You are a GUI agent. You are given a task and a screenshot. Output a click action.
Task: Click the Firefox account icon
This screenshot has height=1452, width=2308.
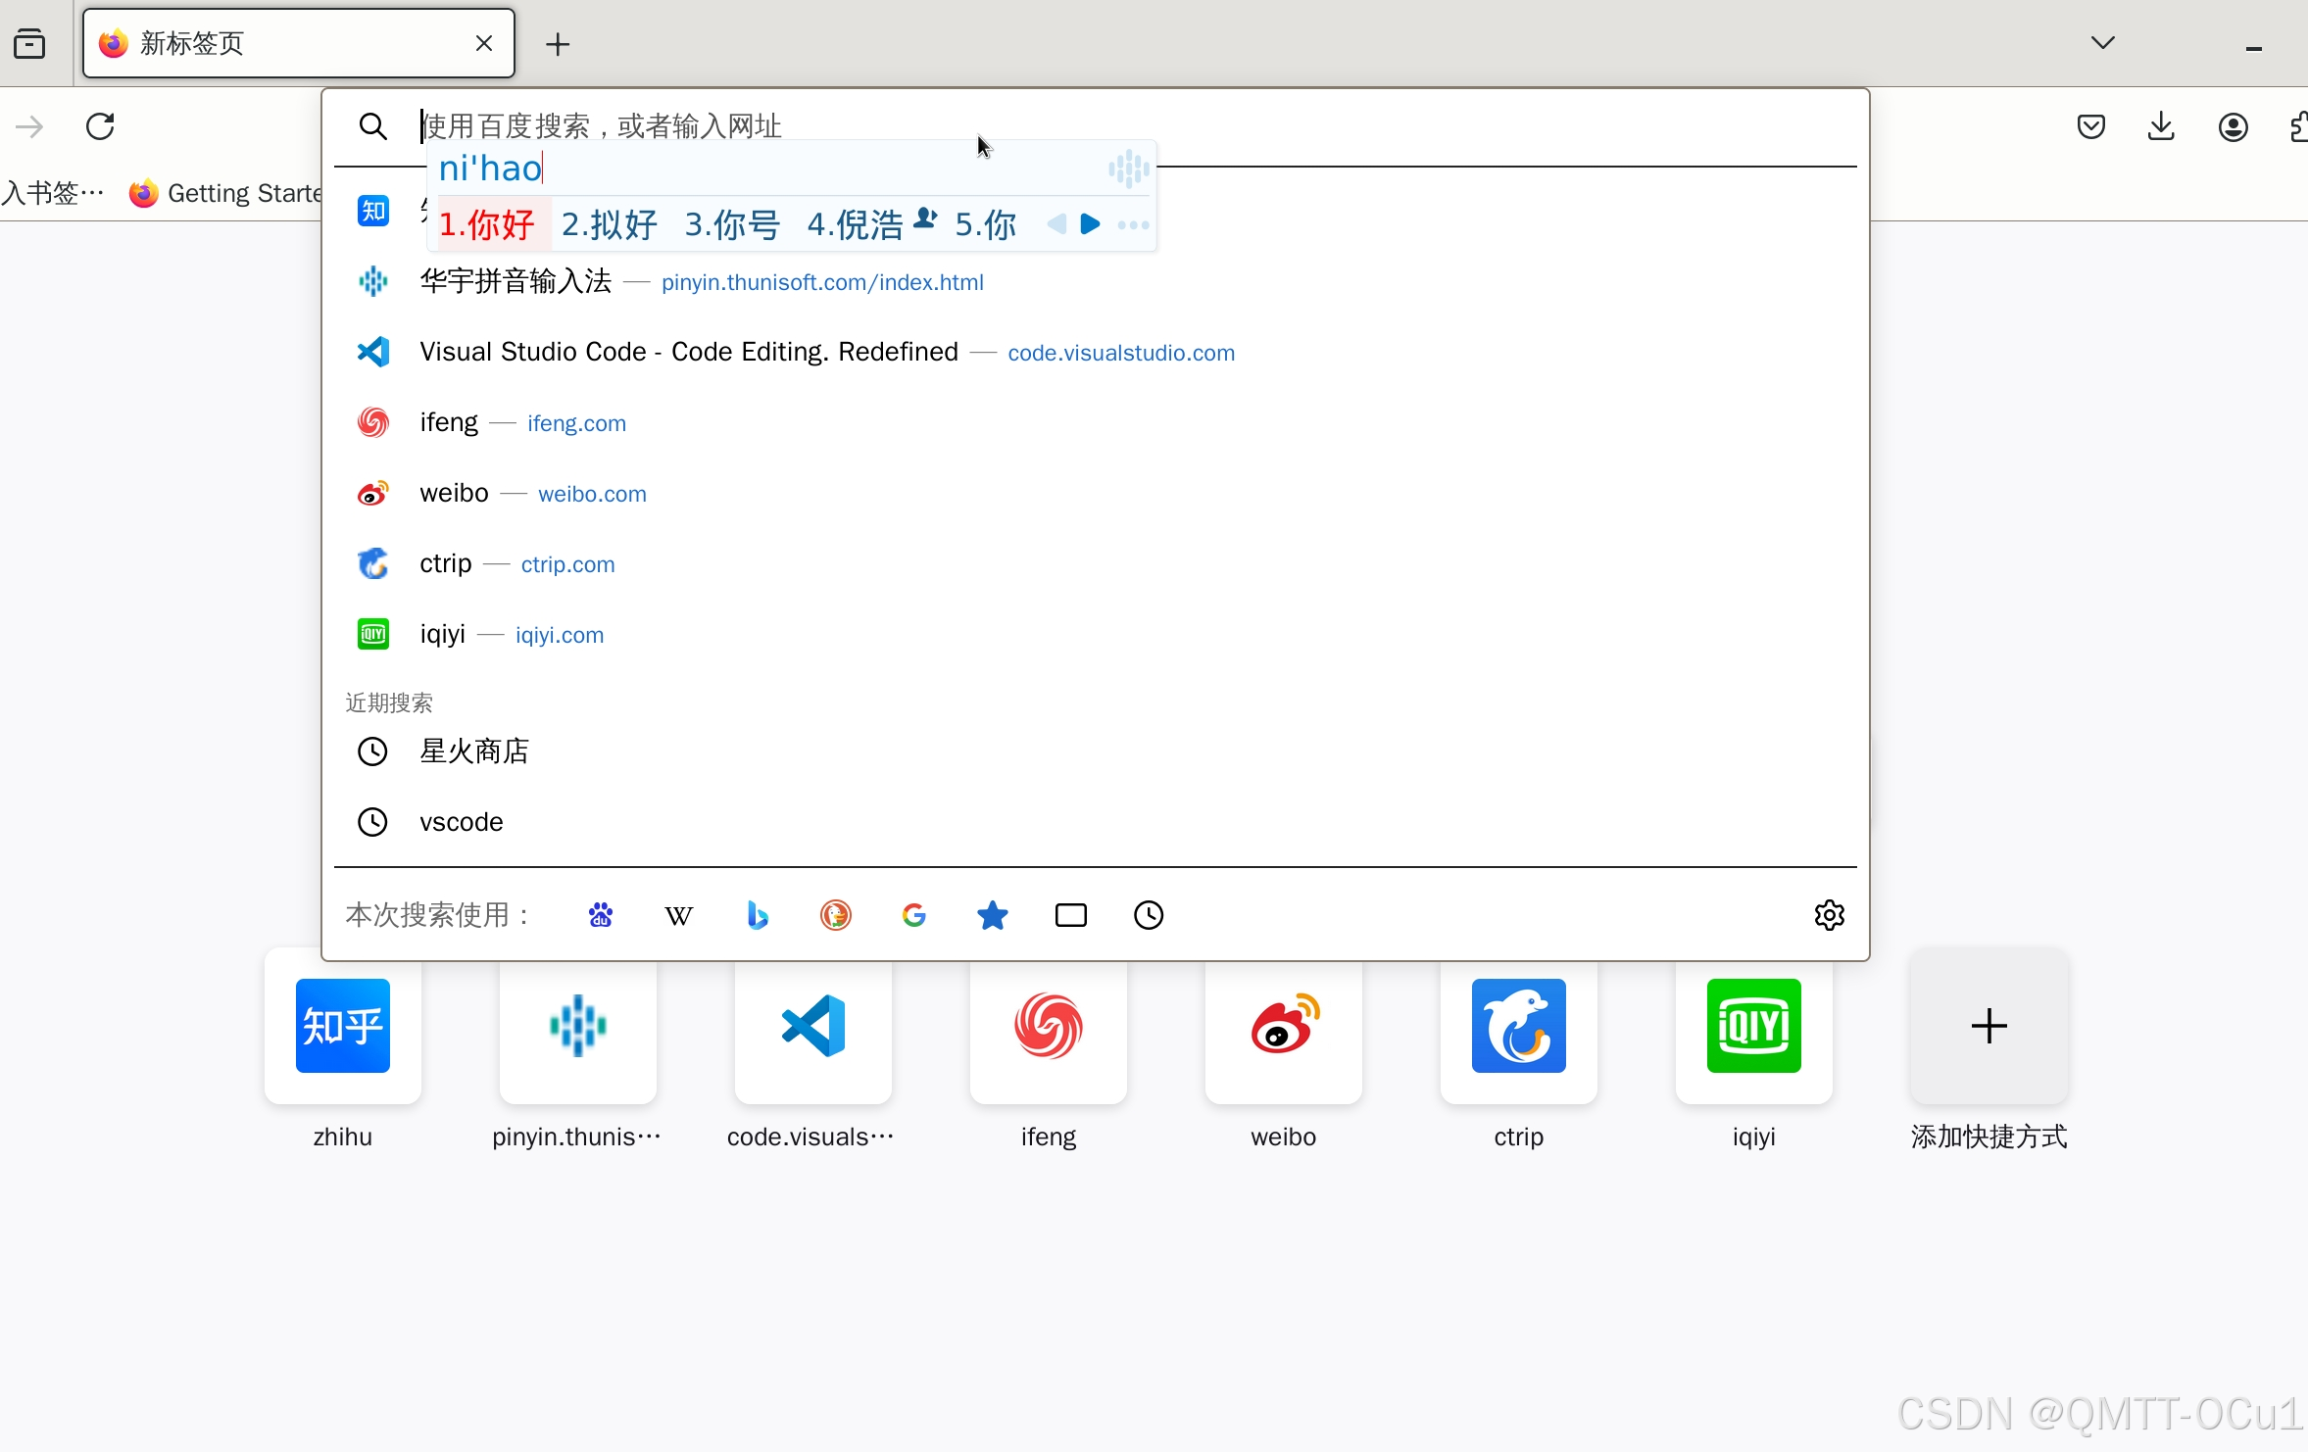tap(2233, 126)
